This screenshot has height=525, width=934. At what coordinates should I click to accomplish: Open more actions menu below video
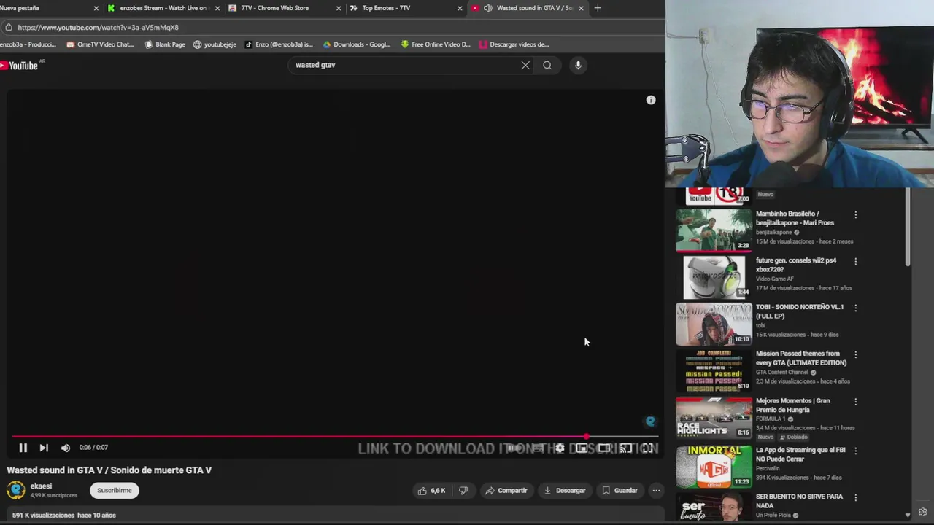[656, 491]
